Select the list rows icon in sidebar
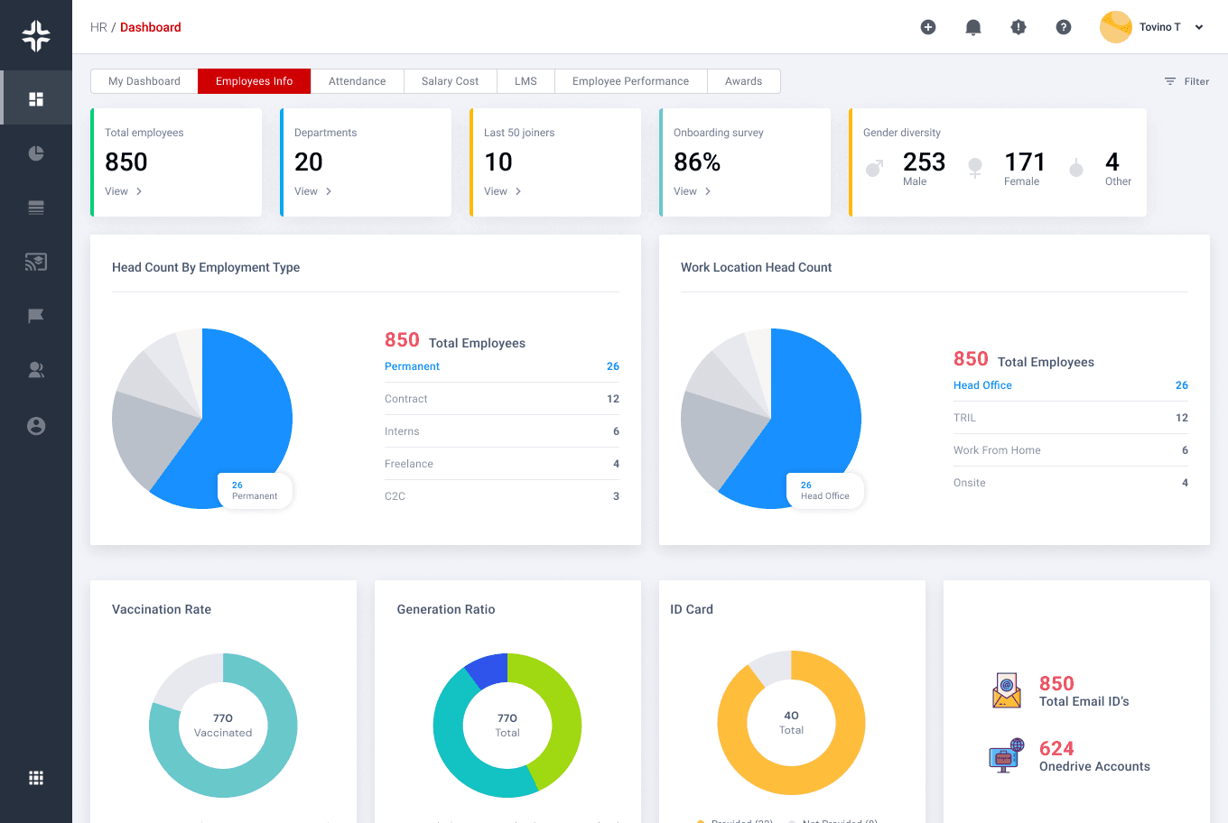 tap(36, 208)
